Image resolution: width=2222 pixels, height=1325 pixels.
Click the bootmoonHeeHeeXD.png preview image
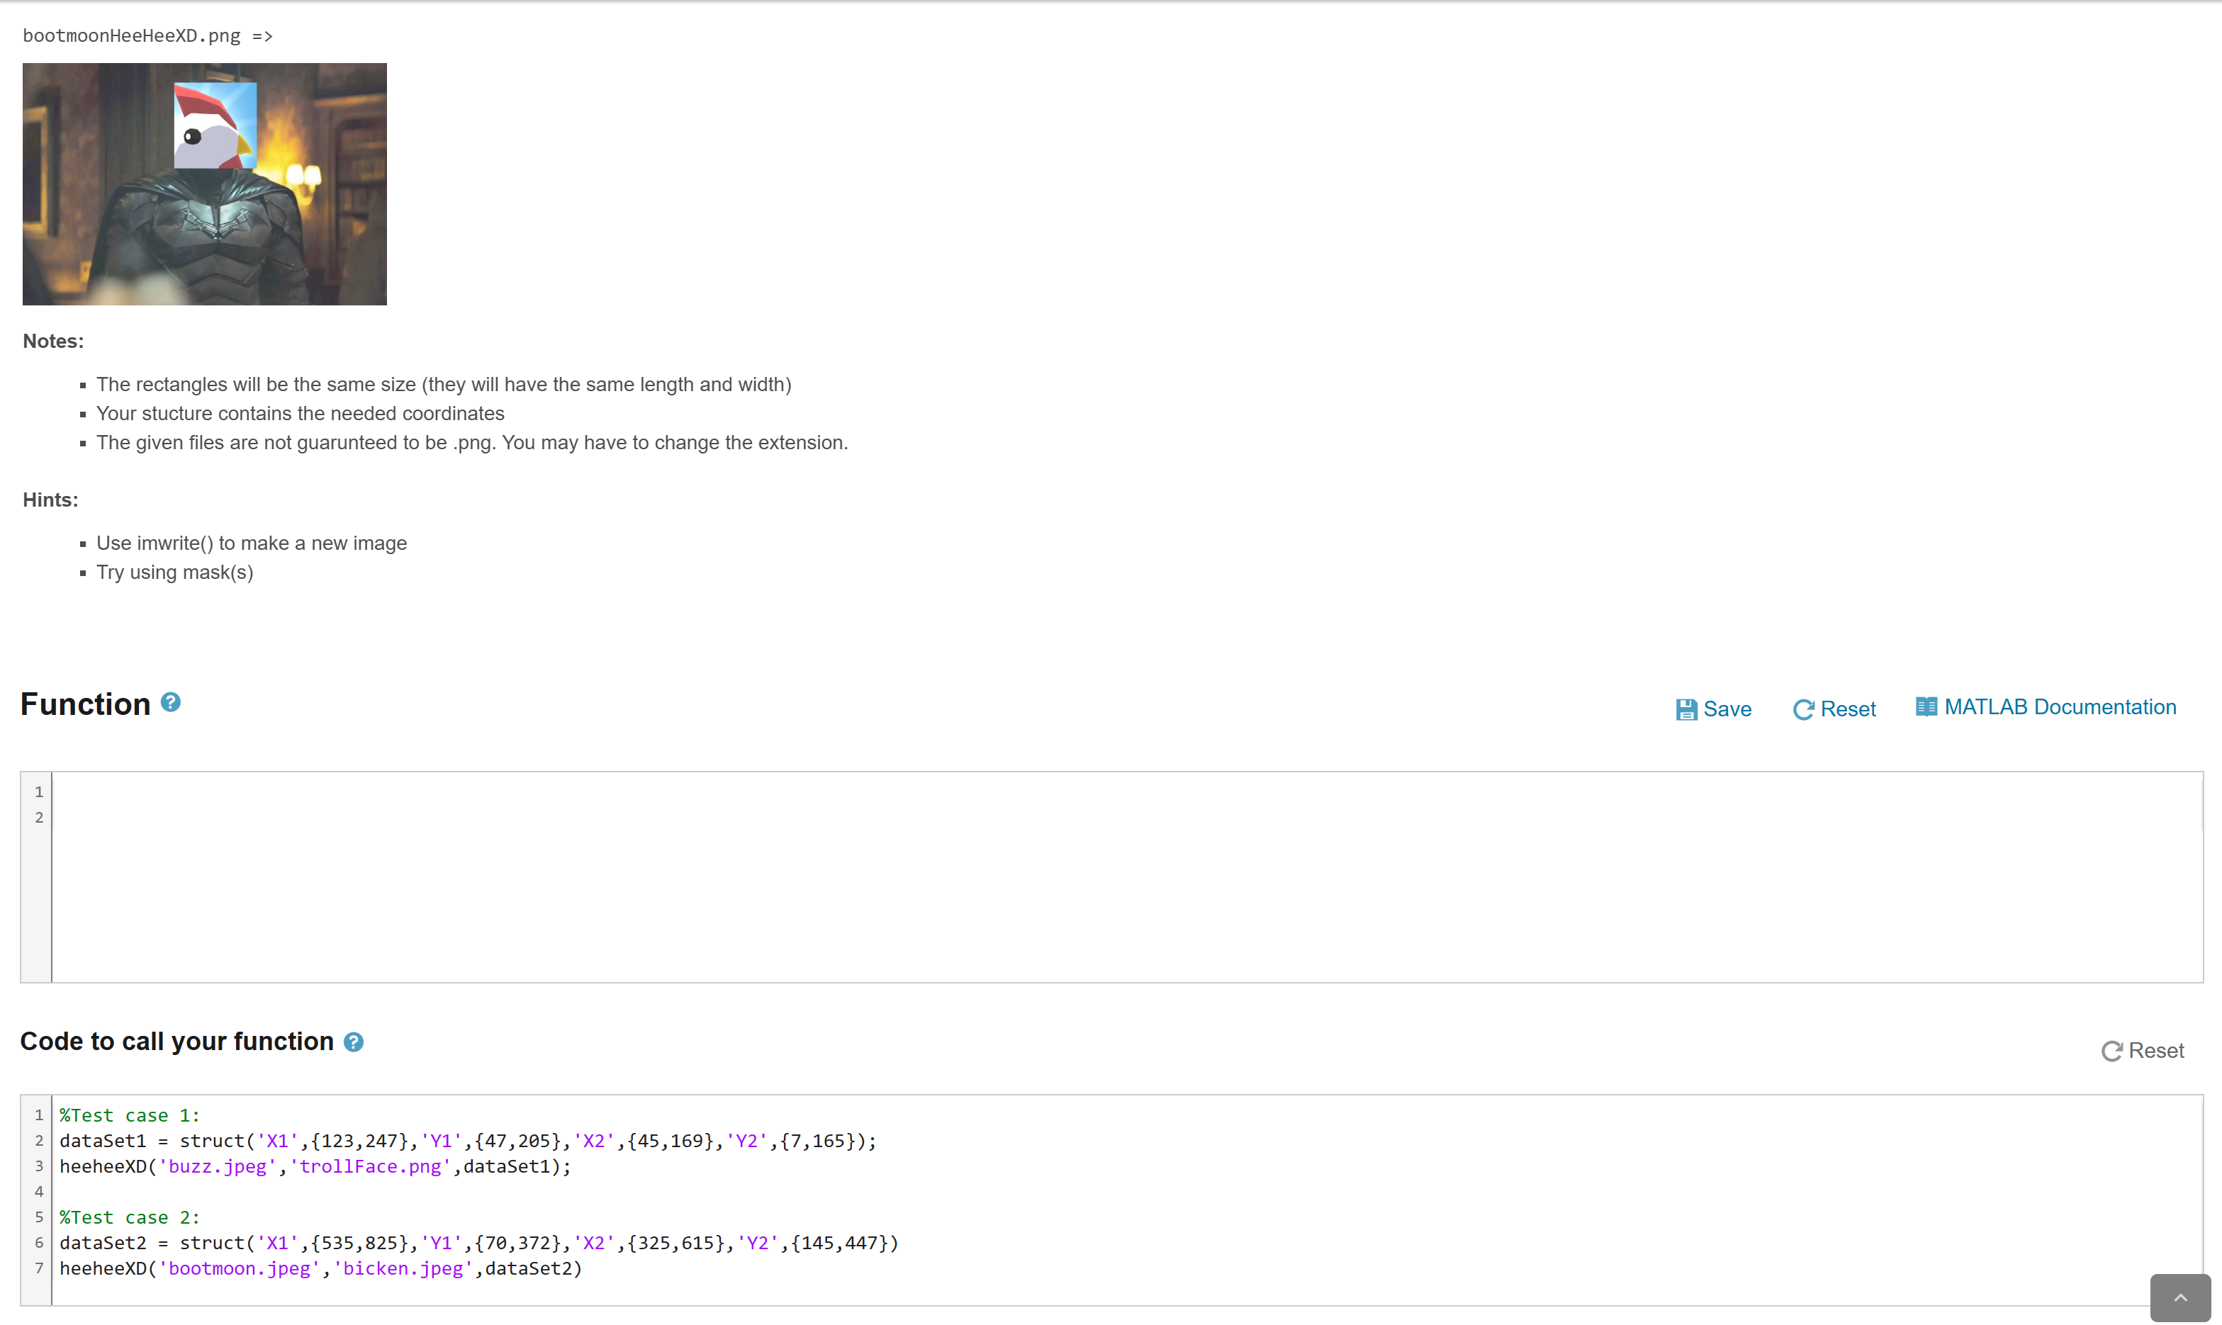click(203, 184)
